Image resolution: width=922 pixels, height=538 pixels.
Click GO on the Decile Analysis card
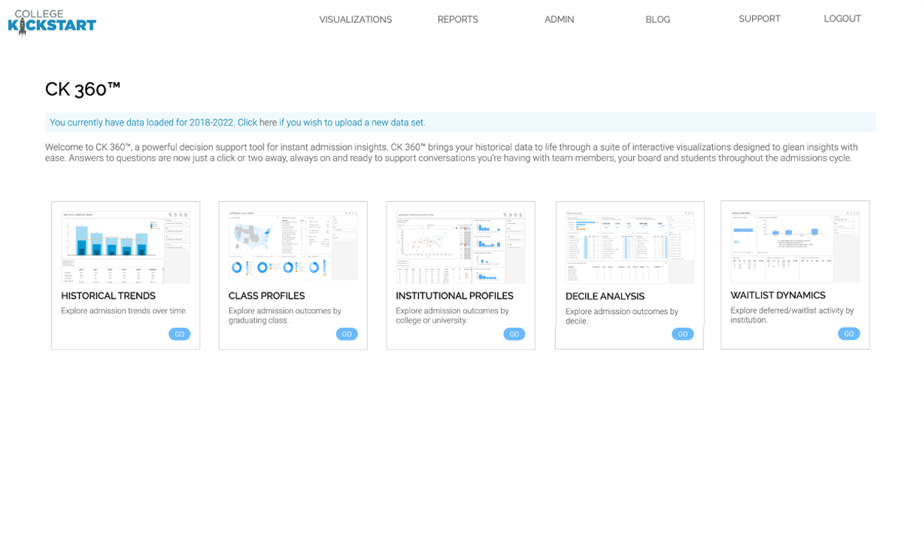[x=683, y=334]
